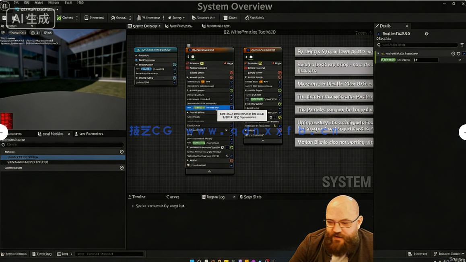Click the User Parameters tab icon
The image size is (466, 262).
(x=76, y=134)
